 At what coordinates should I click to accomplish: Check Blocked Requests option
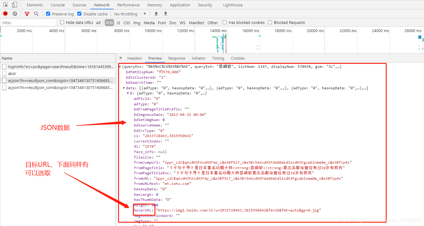[270, 22]
